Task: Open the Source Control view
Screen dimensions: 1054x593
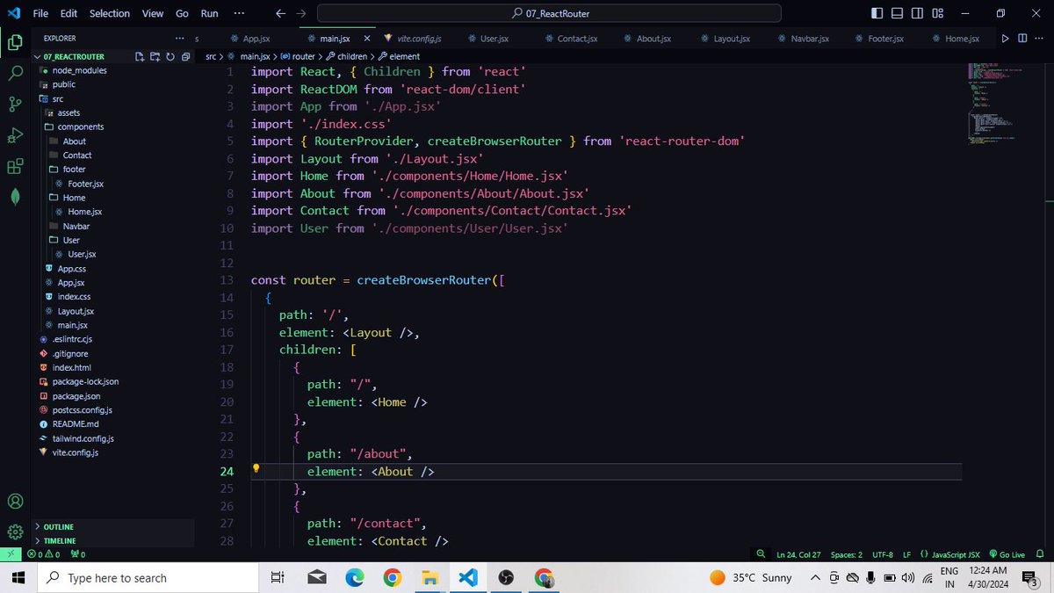Action: 14,104
